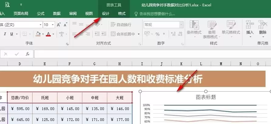
Task: Open 套用表格格式 table formats
Action: [x=211, y=29]
